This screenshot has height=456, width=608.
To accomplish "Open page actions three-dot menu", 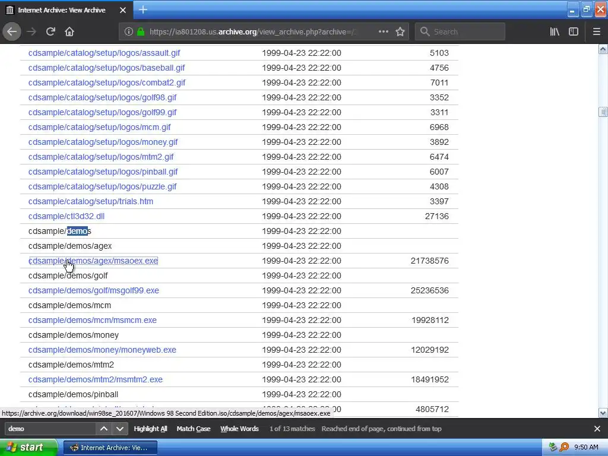I will pyautogui.click(x=383, y=31).
